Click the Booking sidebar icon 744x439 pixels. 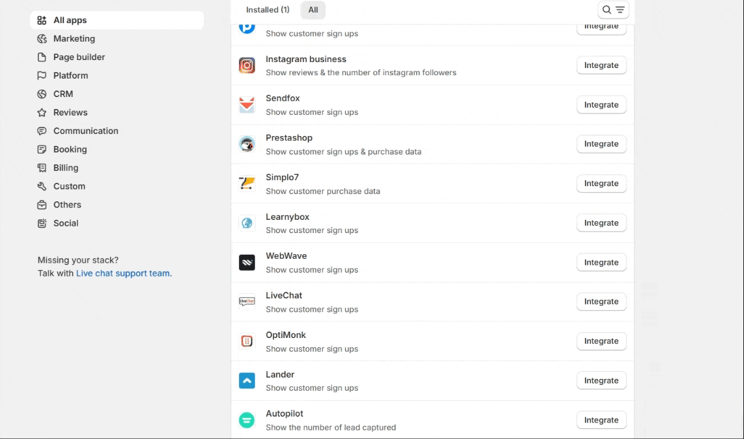point(42,149)
